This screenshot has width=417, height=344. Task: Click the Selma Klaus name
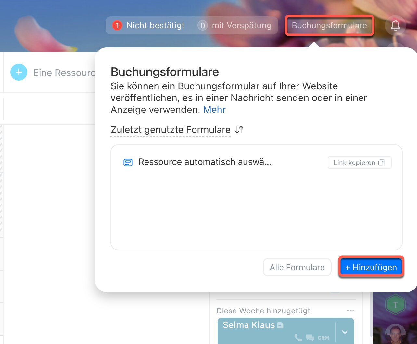click(249, 325)
